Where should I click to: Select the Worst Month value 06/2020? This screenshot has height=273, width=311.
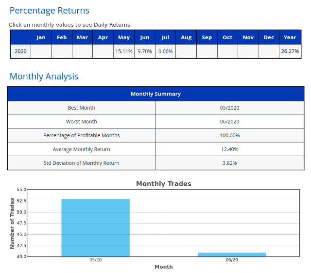click(229, 122)
